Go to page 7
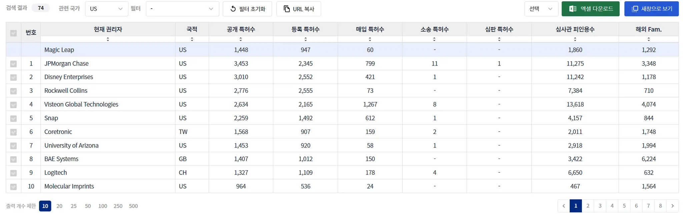 648,206
